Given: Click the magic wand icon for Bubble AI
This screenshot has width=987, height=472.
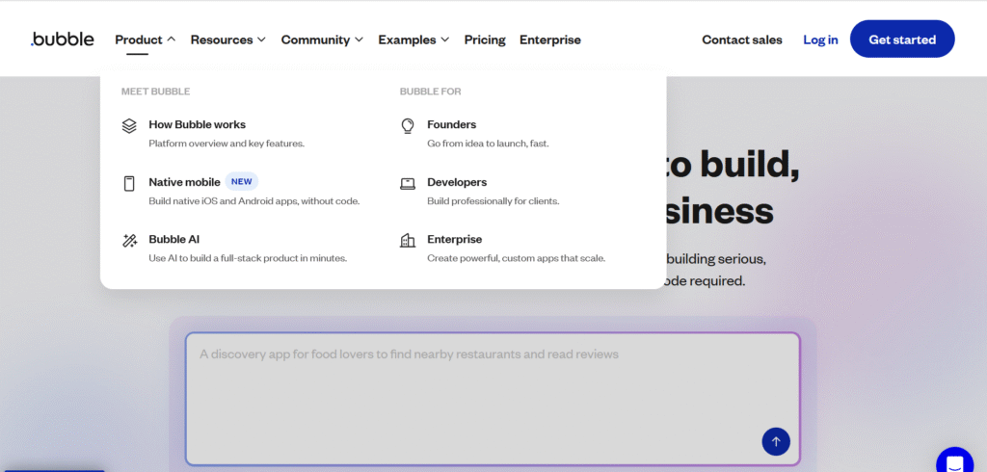Looking at the screenshot, I should (x=129, y=241).
